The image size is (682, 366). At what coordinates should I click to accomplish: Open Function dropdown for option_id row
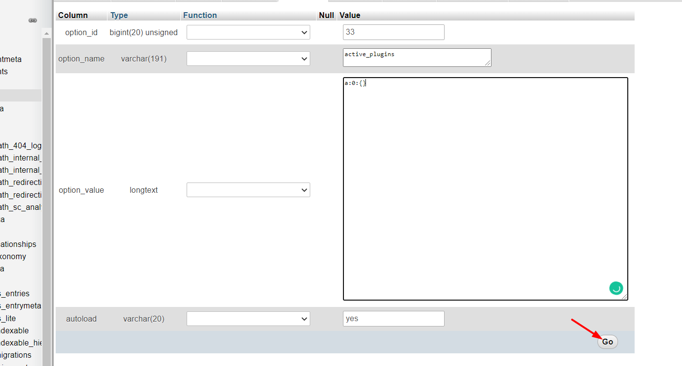(248, 33)
